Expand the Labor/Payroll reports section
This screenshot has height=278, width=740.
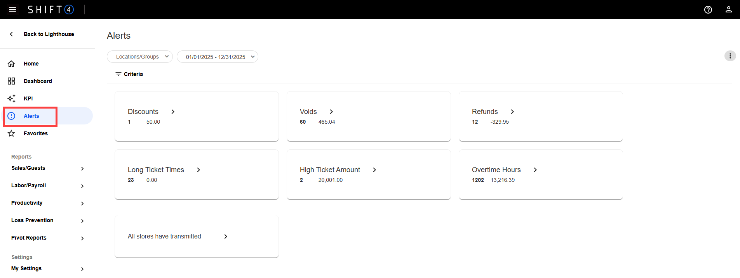(47, 186)
